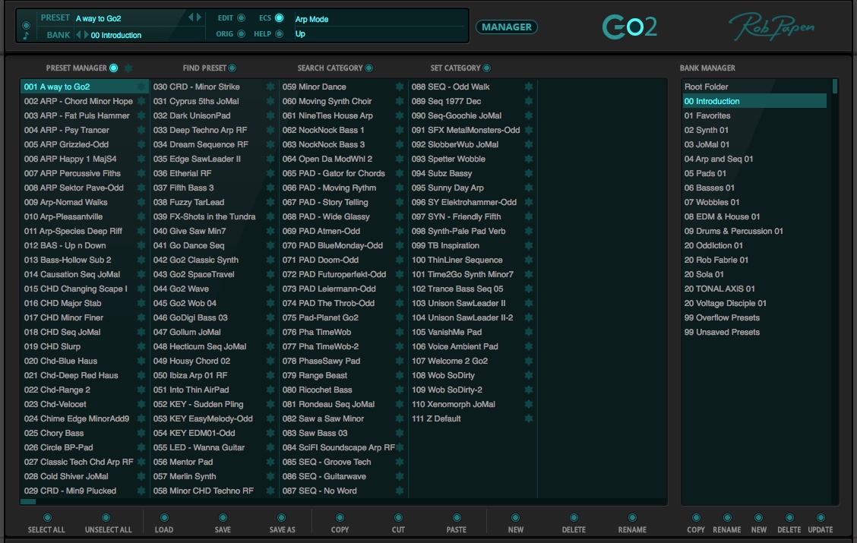857x543 pixels.
Task: Click the LOAD icon in bottom toolbar
Action: [164, 516]
